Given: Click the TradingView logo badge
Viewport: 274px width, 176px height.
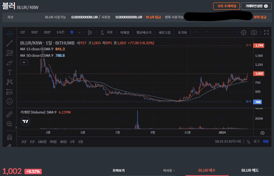Looking at the screenshot, I should tap(25, 121).
